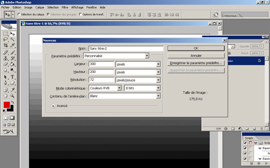
Task: Select the Brush tool
Action: coord(13,52)
